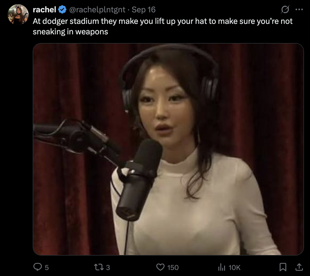Click the words "sneaking in weapons"
Image resolution: width=310 pixels, height=276 pixels.
point(70,32)
